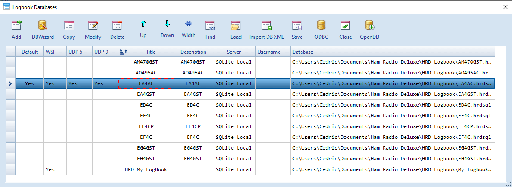Move entry Up with the arrow icon

coord(143,25)
